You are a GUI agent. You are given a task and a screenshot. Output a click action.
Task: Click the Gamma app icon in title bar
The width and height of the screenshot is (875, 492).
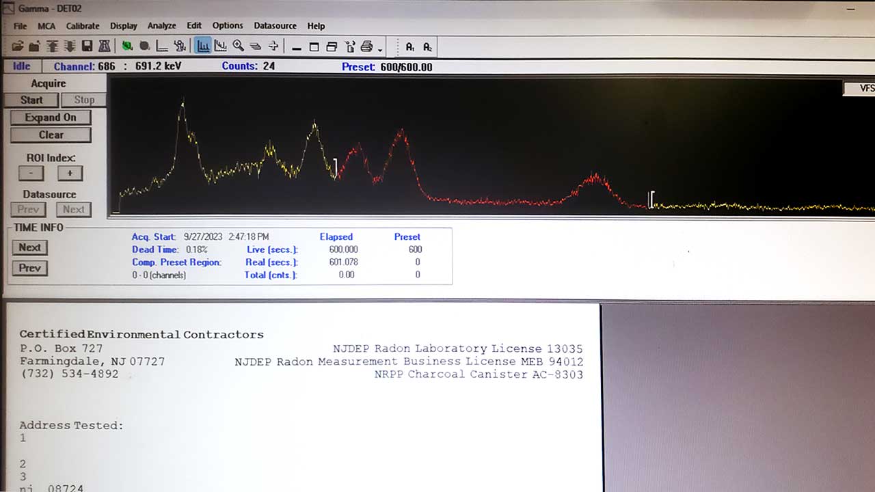point(8,8)
